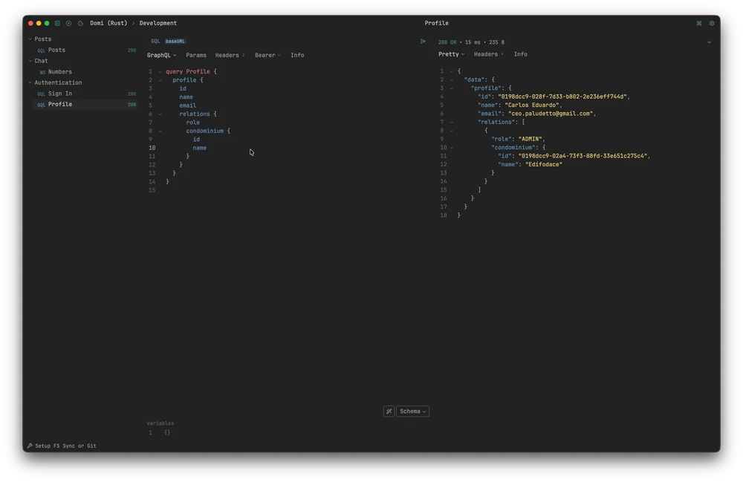The height and width of the screenshot is (482, 743).
Task: Open the Schema dropdown
Action: (412, 411)
